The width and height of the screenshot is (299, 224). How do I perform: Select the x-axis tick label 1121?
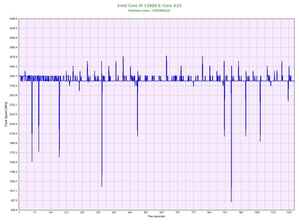(273, 212)
